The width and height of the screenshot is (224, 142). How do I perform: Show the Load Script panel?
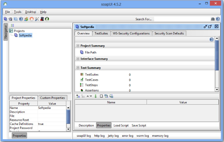click(x=121, y=126)
